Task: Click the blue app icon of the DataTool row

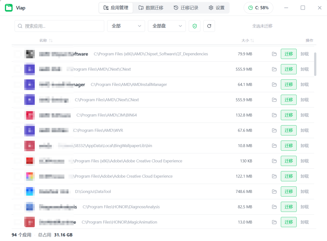Action: coord(30,192)
